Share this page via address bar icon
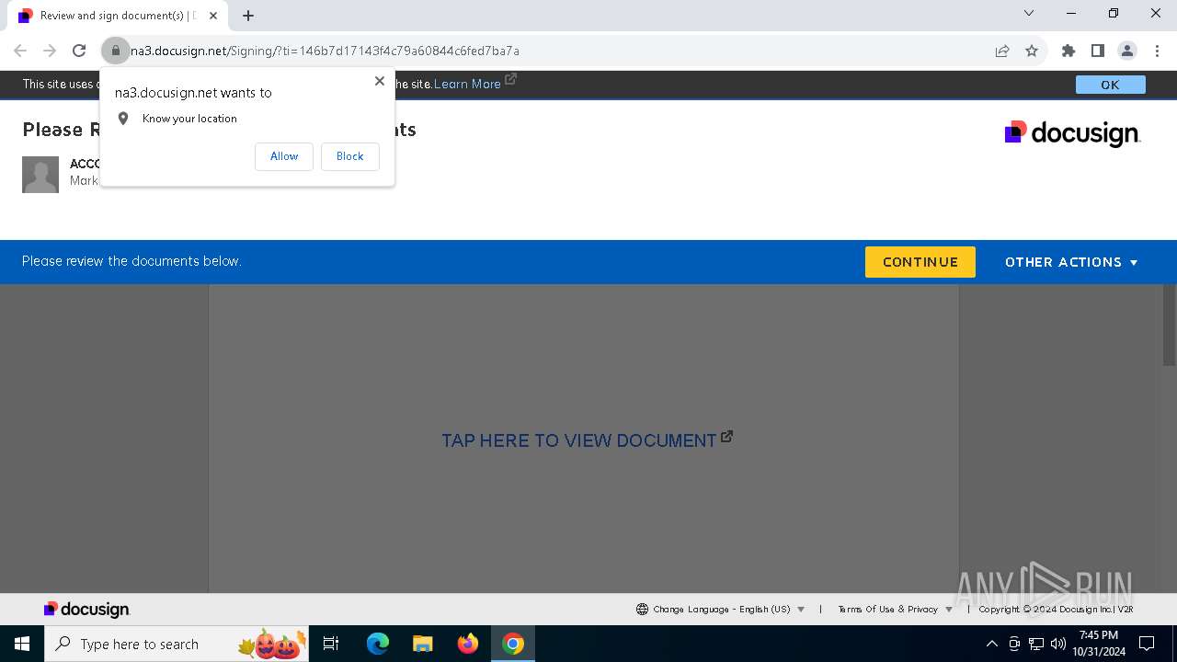This screenshot has width=1177, height=662. pyautogui.click(x=1002, y=51)
